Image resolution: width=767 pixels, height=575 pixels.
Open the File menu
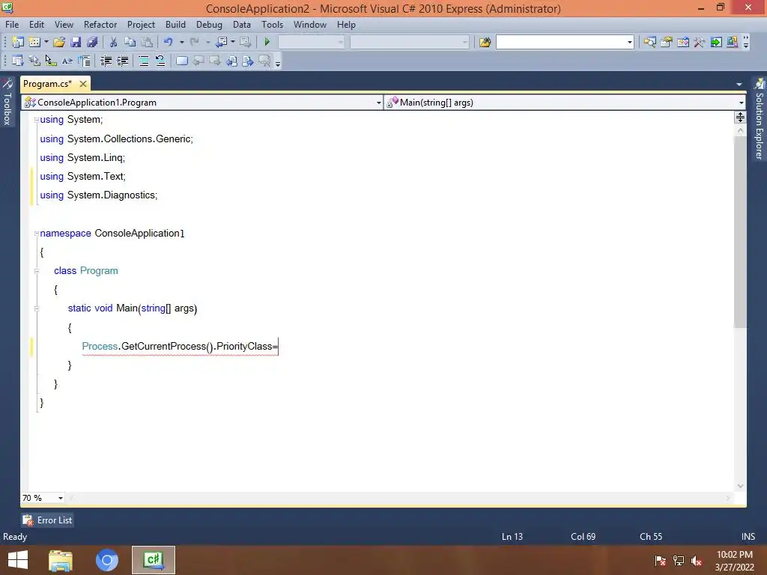[x=12, y=25]
